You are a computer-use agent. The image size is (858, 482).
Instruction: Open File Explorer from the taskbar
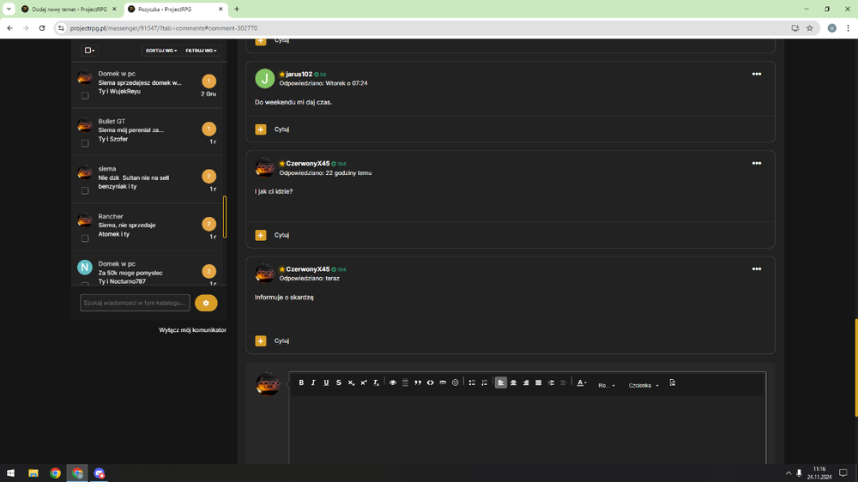33,473
